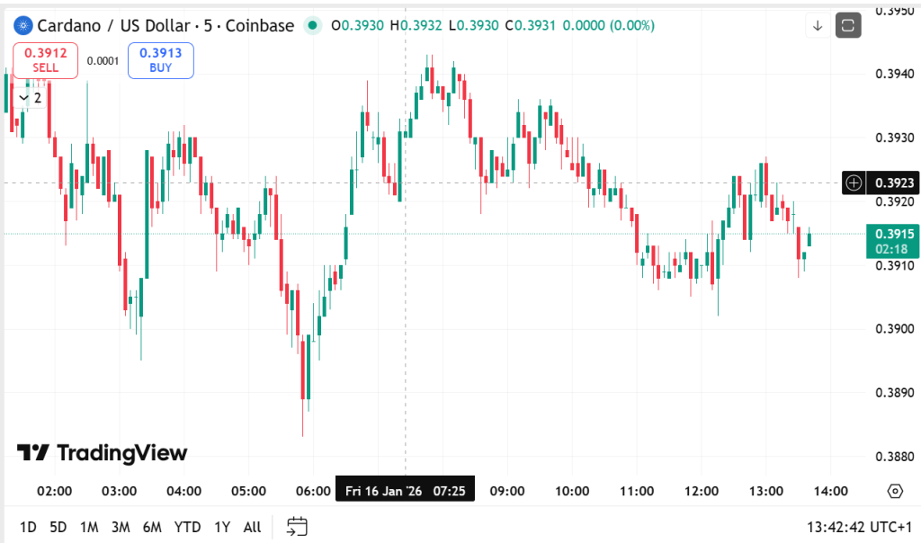Select the 5D time range
This screenshot has width=921, height=543.
coord(58,527)
